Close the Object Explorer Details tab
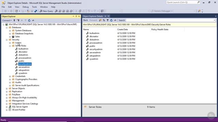Image resolution: width=218 pixels, height=122 pixels. [108, 16]
